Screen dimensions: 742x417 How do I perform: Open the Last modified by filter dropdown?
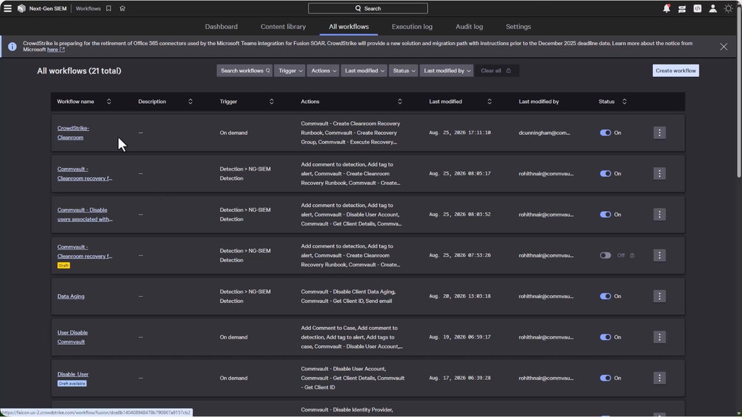point(446,70)
